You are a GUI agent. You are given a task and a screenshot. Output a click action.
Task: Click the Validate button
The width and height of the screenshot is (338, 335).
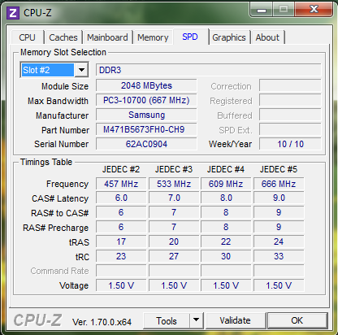click(x=235, y=320)
